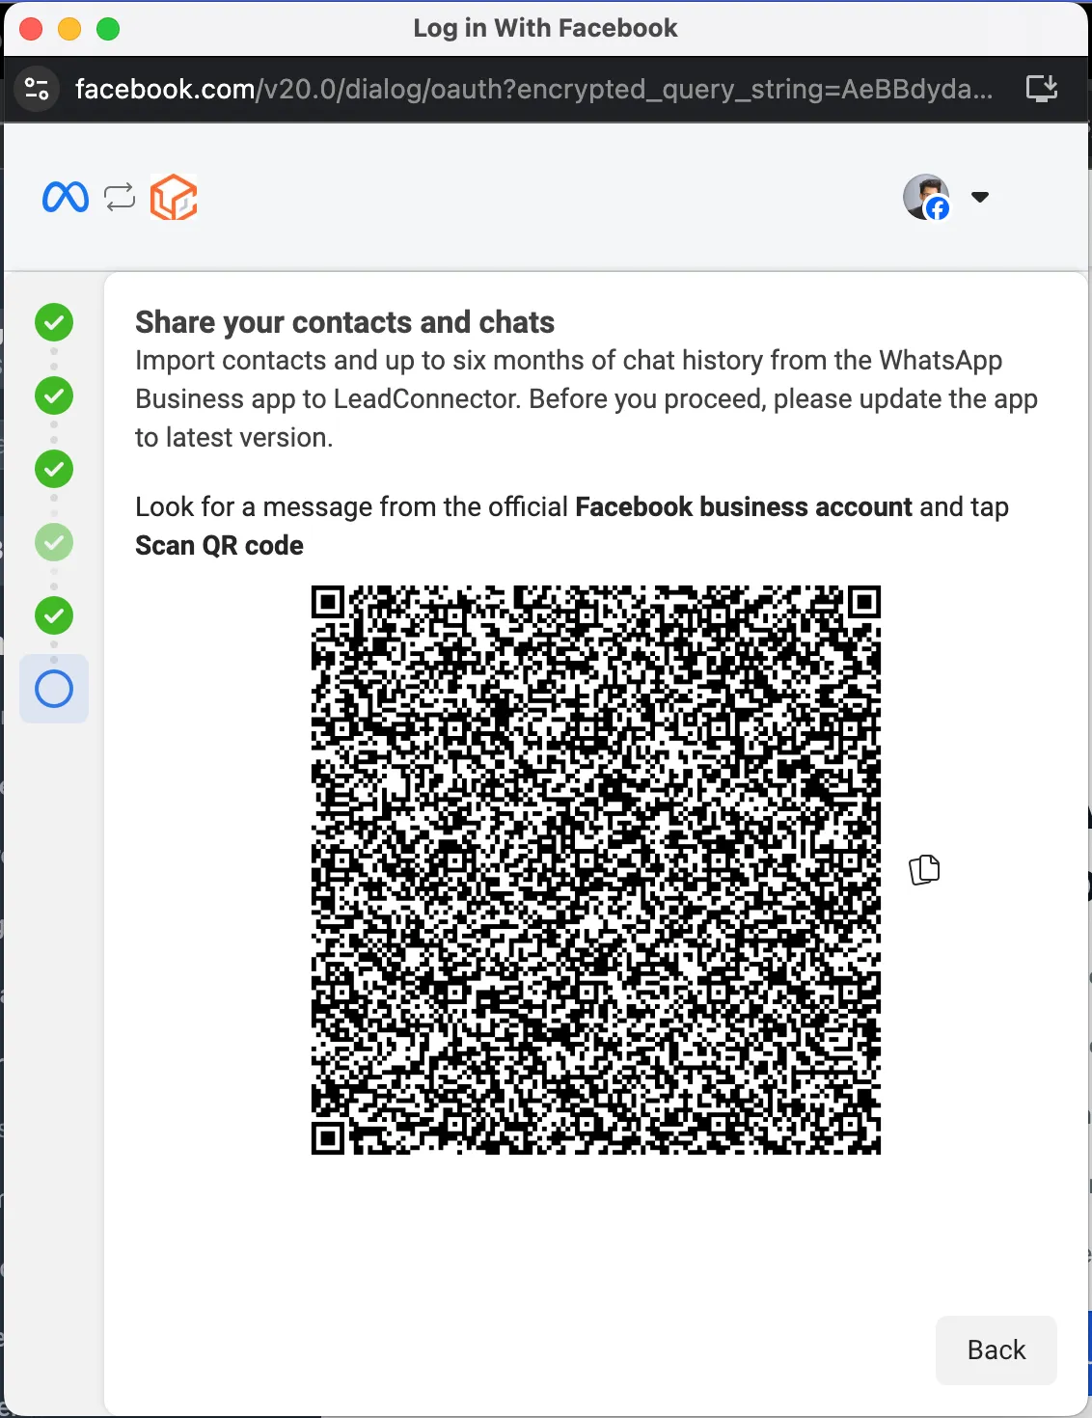Go to previous step with Back button
The height and width of the screenshot is (1418, 1092).
tap(996, 1350)
